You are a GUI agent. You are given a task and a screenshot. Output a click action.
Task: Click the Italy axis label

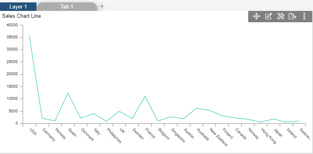click(x=97, y=131)
